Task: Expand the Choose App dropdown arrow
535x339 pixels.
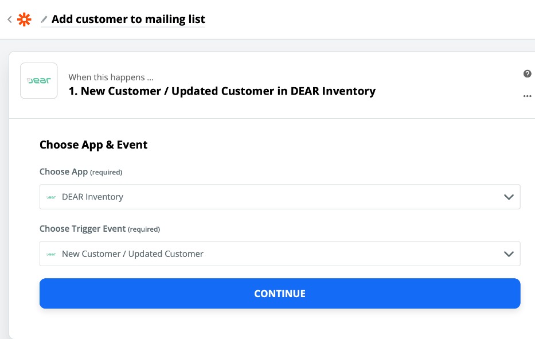Action: pos(508,197)
